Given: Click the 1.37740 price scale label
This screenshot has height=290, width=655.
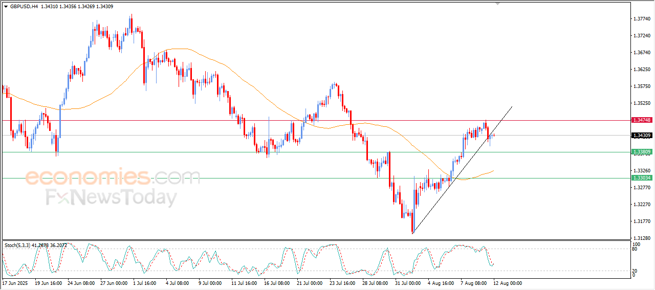Looking at the screenshot, I should (x=642, y=19).
